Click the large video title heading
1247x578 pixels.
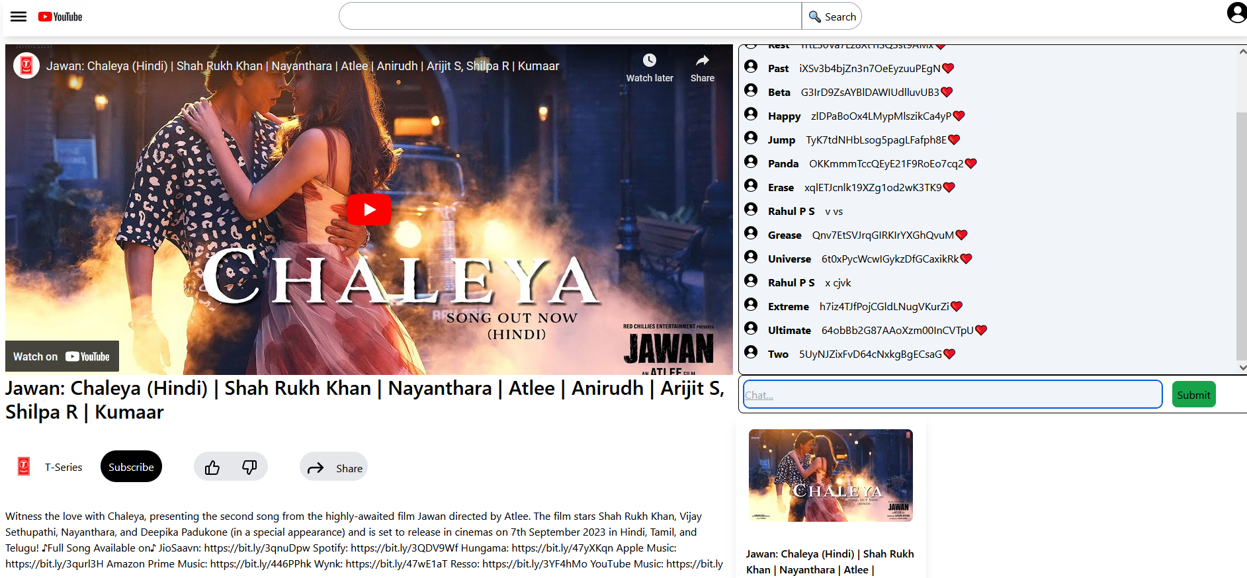(x=365, y=399)
